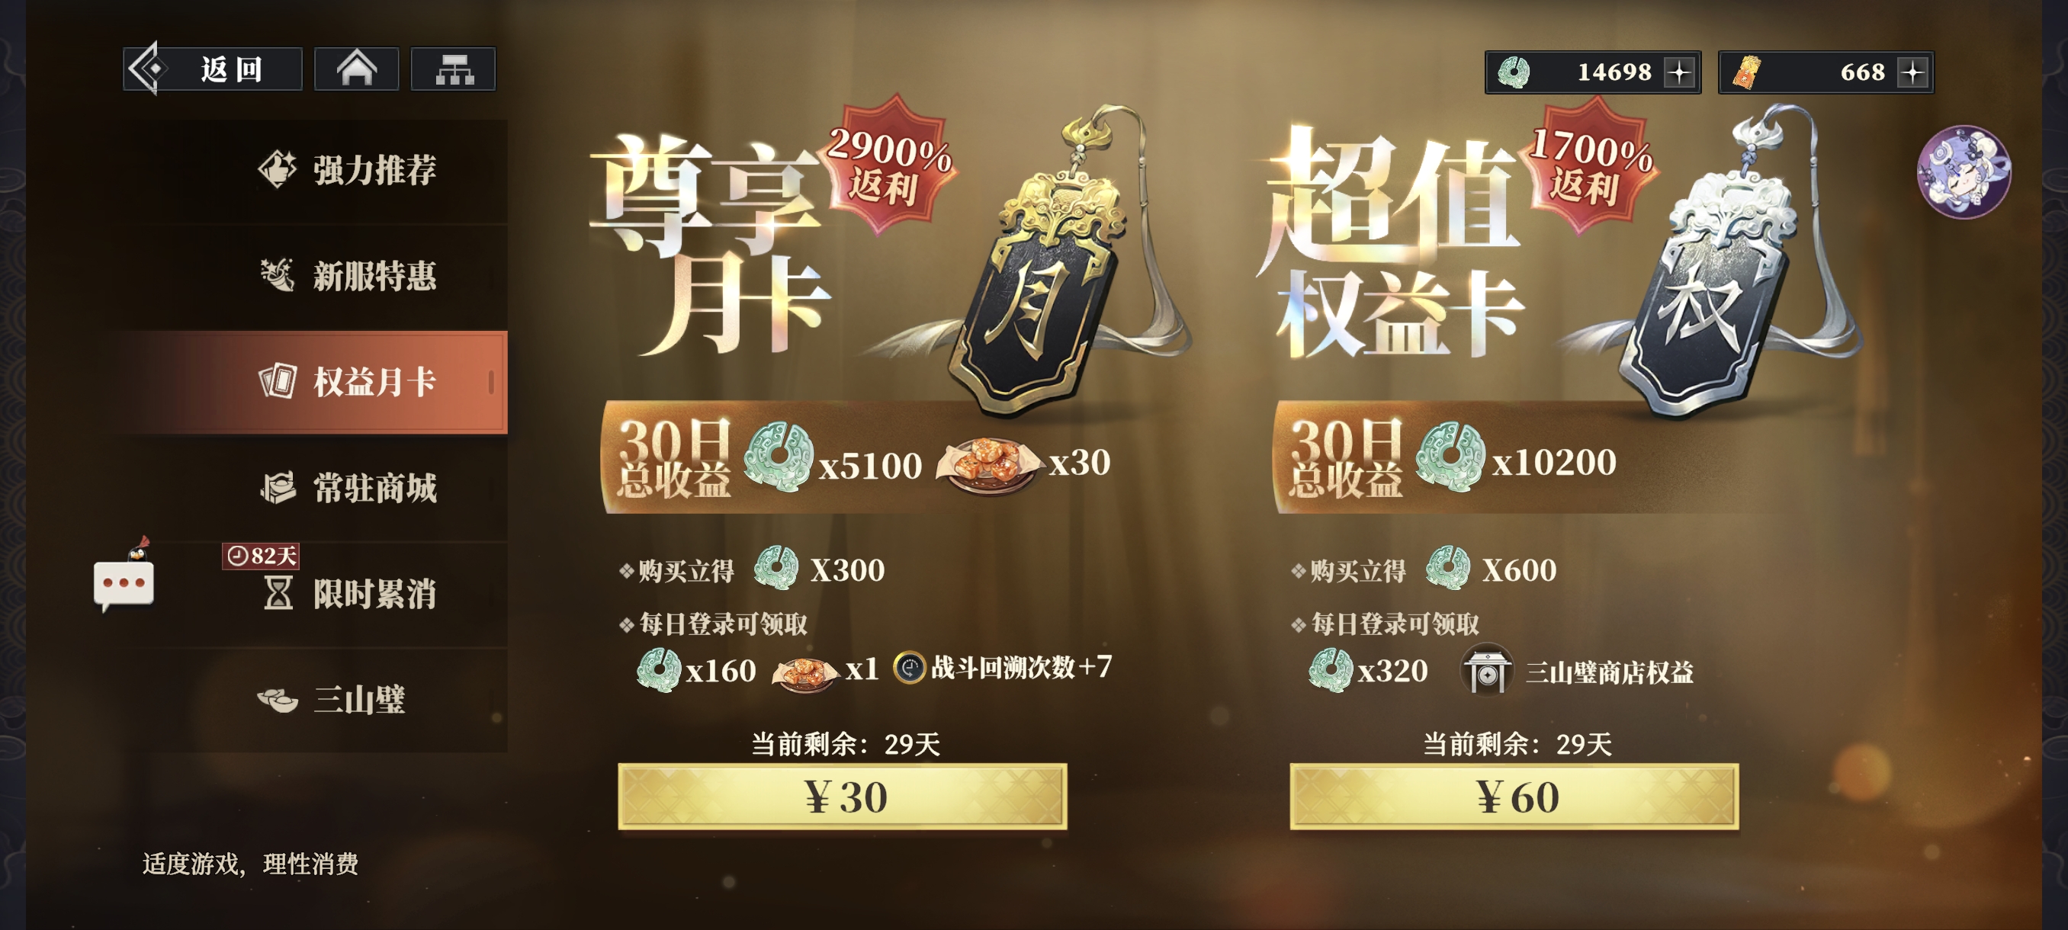This screenshot has width=2068, height=930.
Task: Tap the home icon button
Action: (x=356, y=69)
